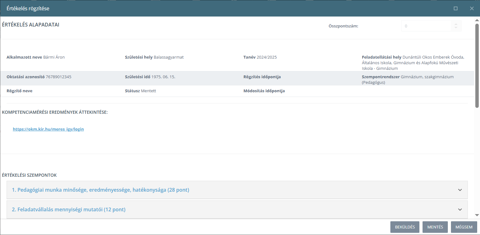Screen dimensions: 480x235
Task: Cancel with the MÉGSEM button
Action: click(464, 227)
